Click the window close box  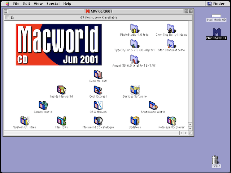pyautogui.click(x=6, y=11)
